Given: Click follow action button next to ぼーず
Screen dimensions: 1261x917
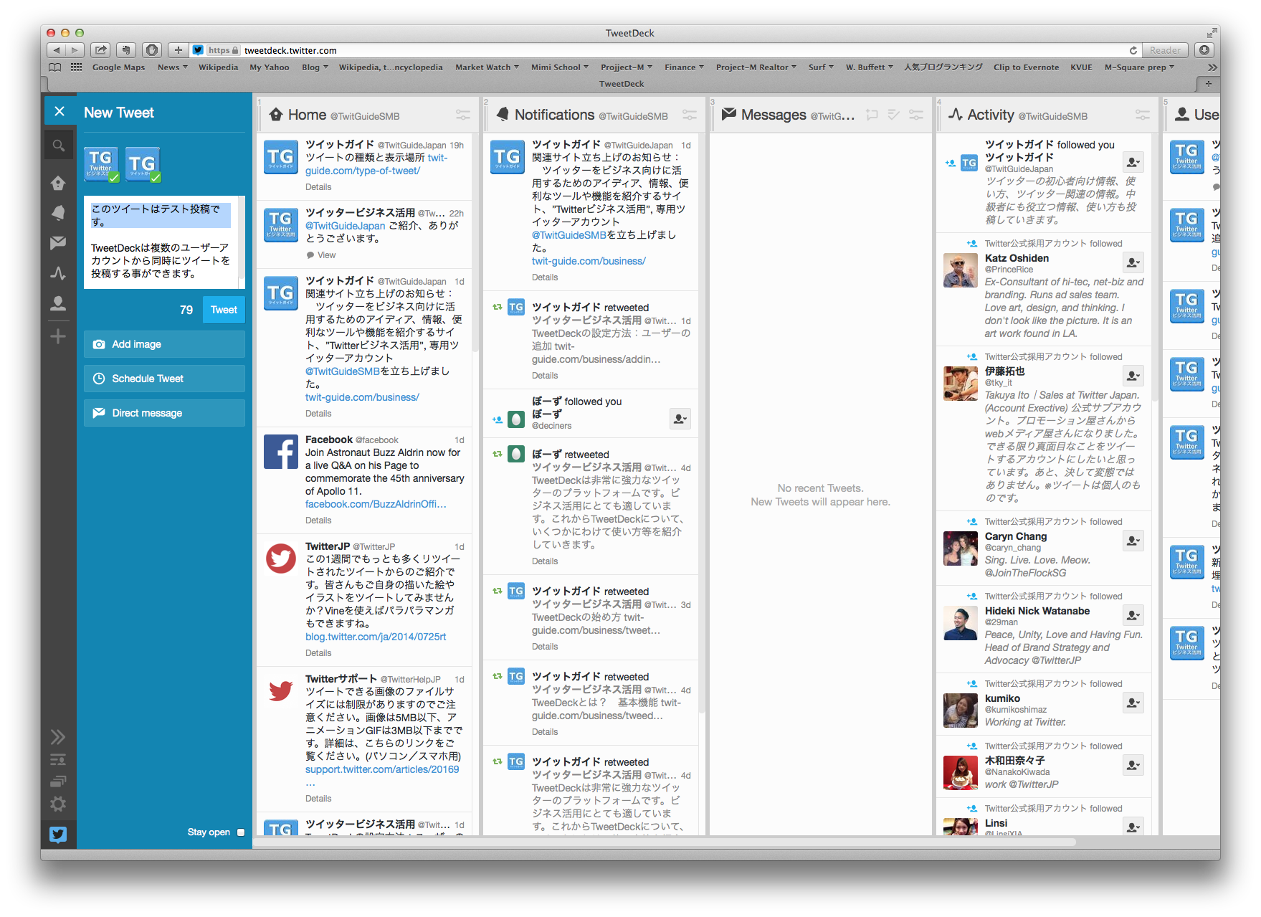Looking at the screenshot, I should click(680, 419).
